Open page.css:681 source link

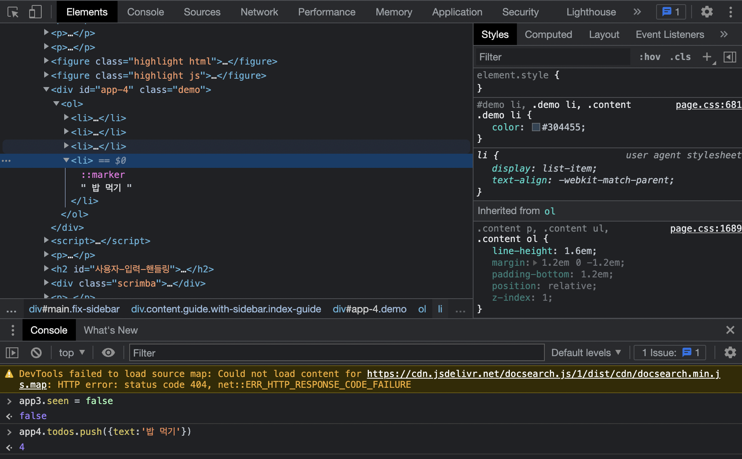(709, 105)
